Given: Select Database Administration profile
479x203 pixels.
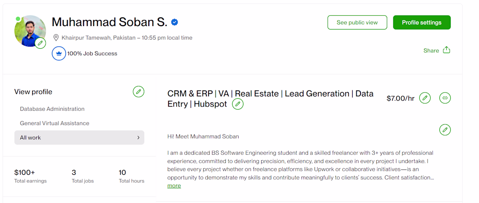Looking at the screenshot, I should tap(52, 109).
